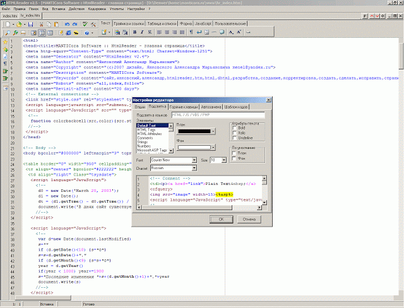Click black foreground color swatch under План
Viewport: 404px width, 308px height.
(194, 131)
